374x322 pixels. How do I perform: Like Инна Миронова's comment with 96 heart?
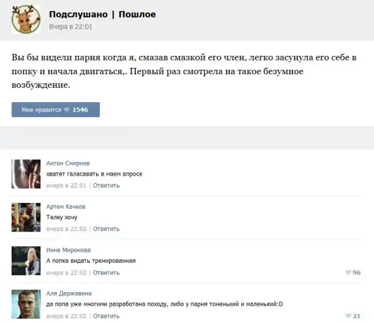click(348, 273)
